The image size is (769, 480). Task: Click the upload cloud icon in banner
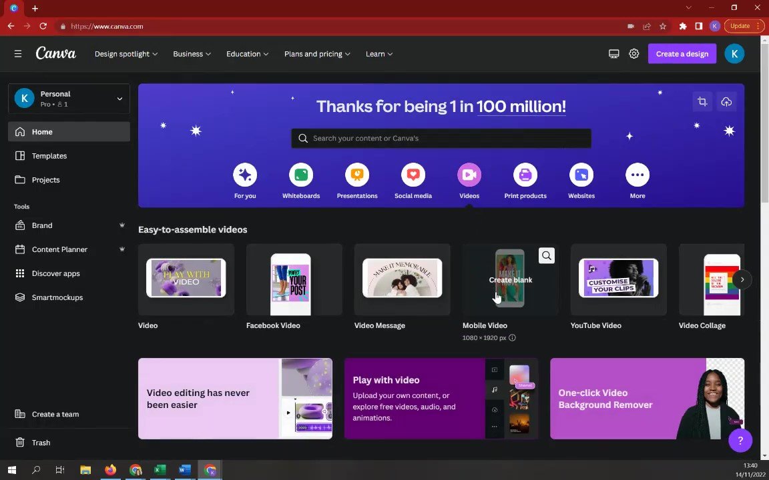[x=726, y=101]
